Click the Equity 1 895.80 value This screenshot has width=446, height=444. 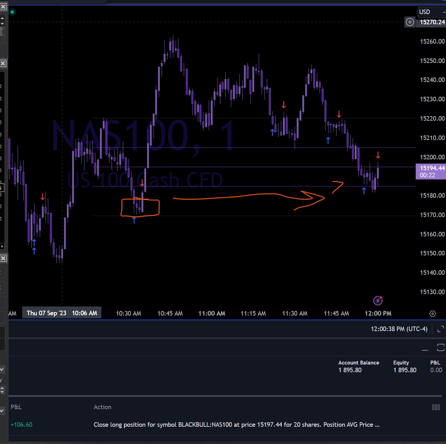(405, 370)
